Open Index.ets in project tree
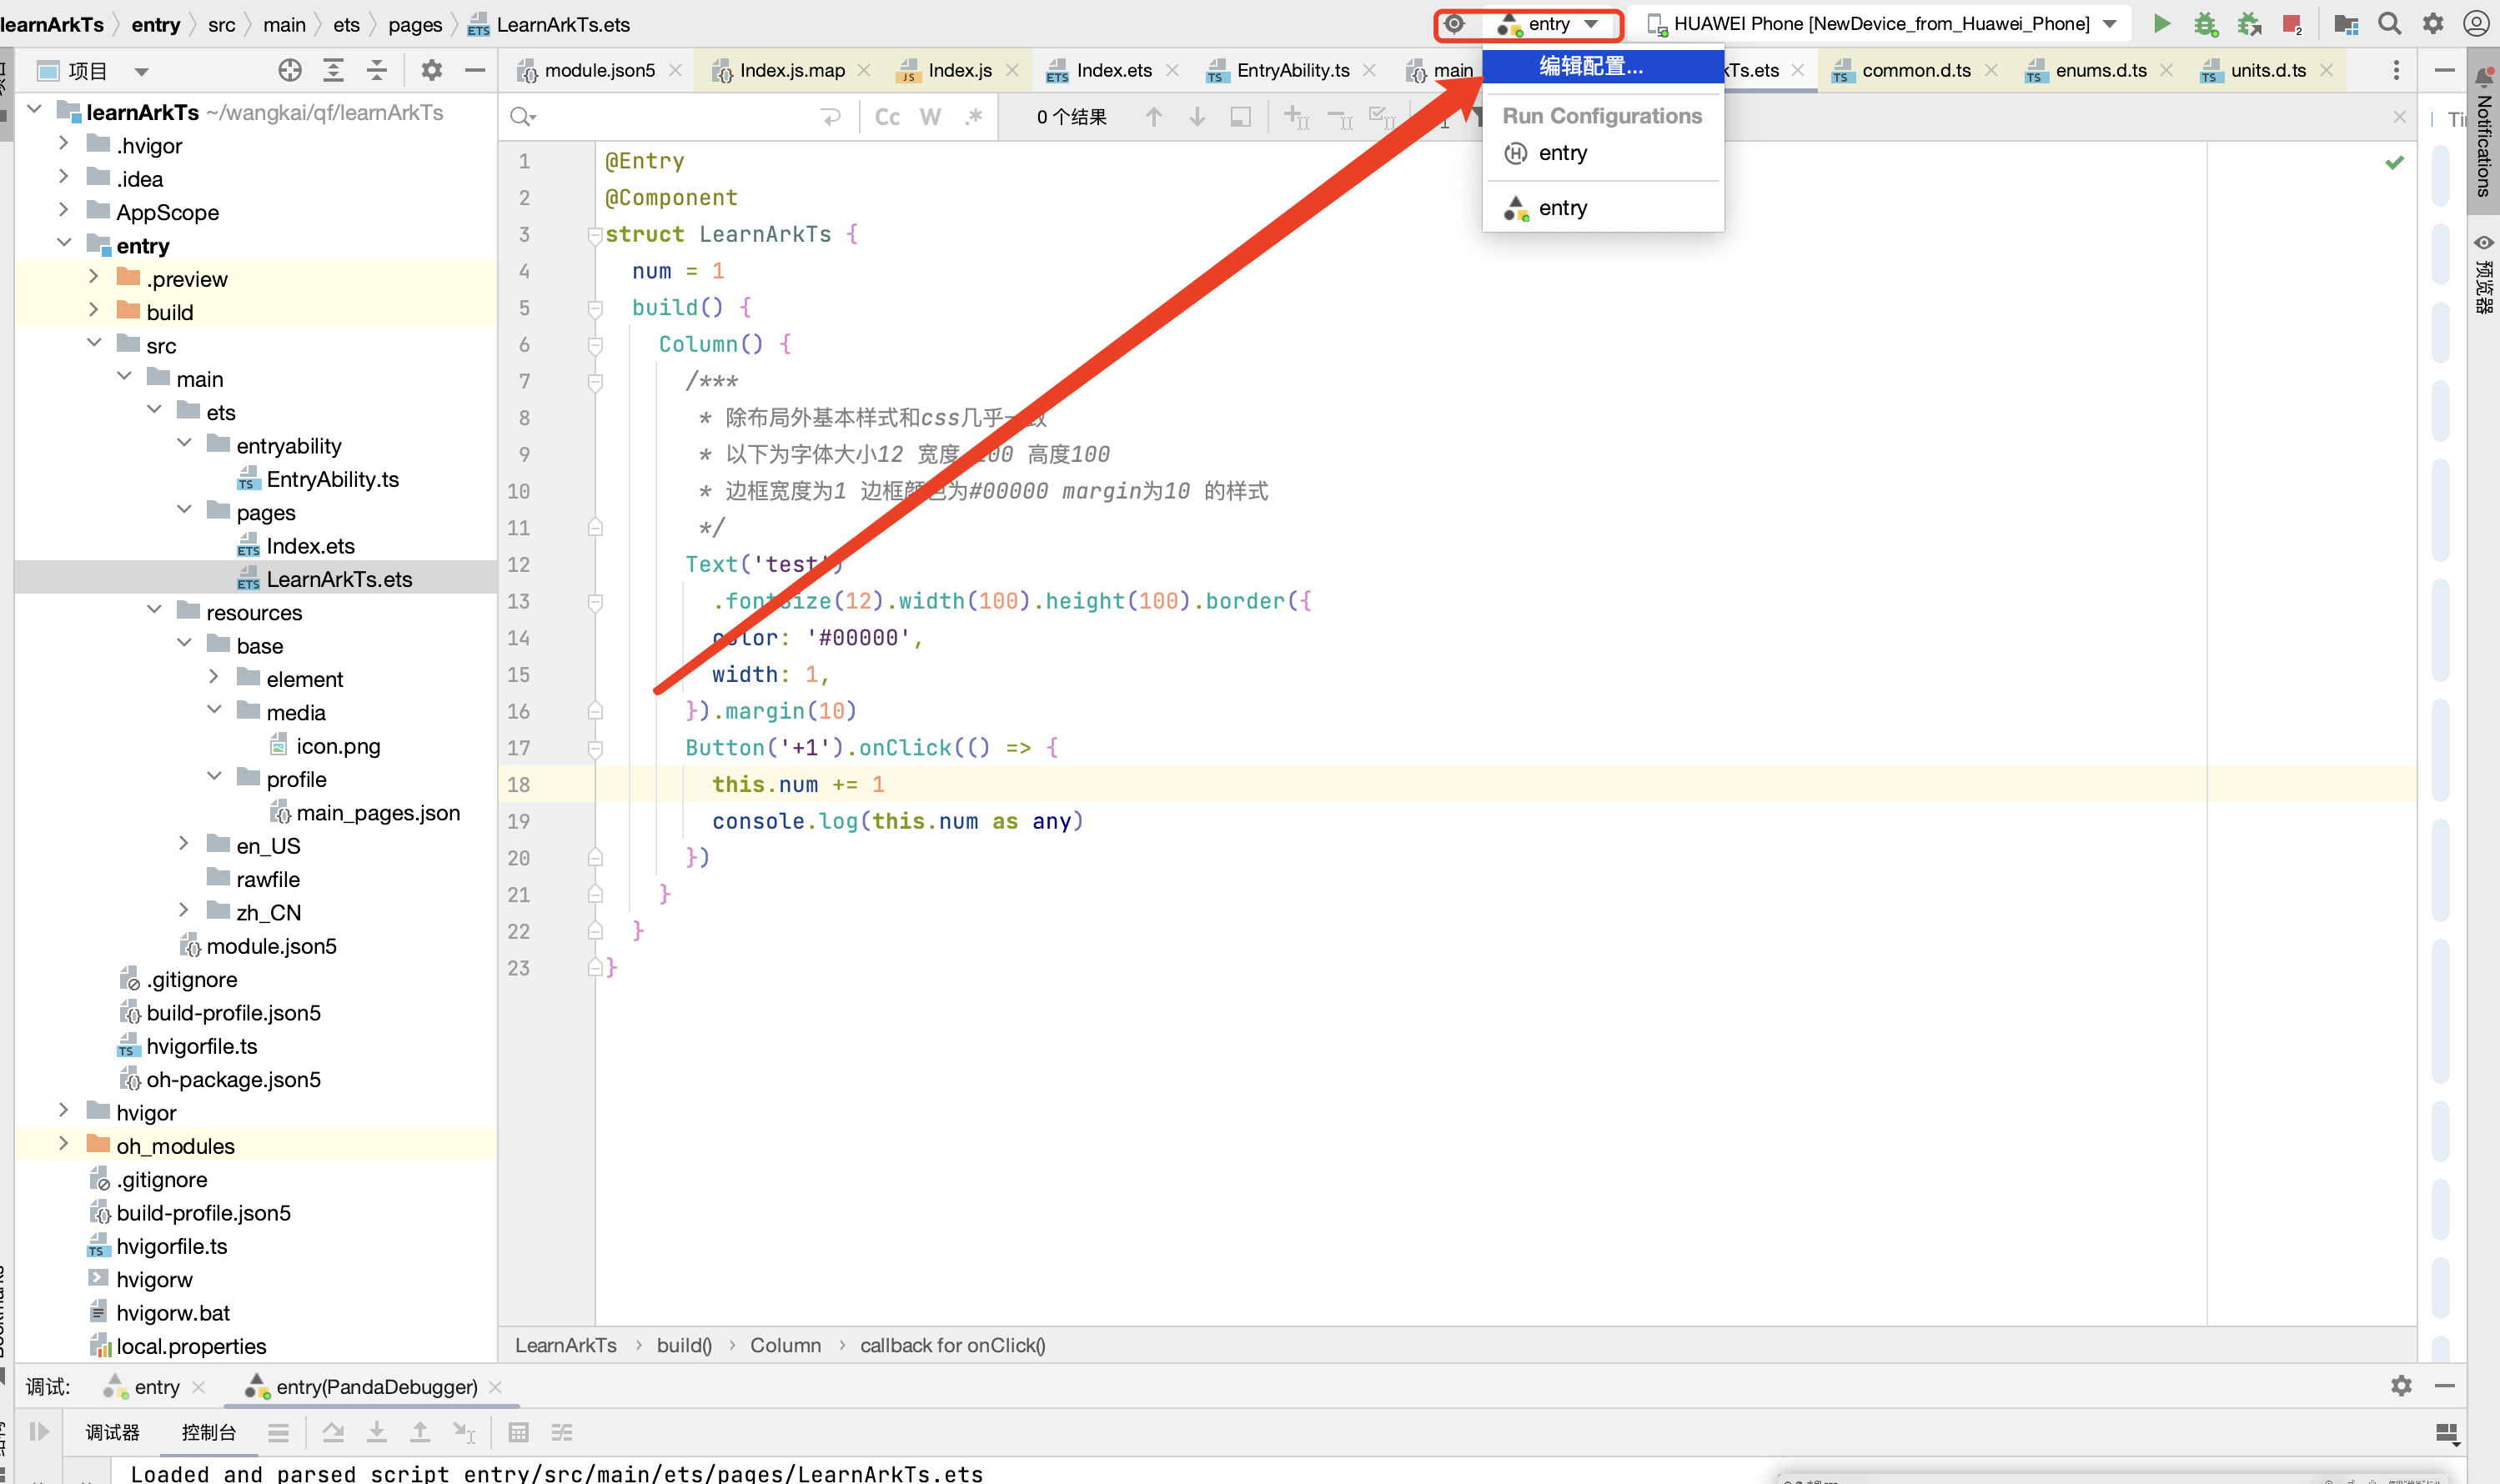The width and height of the screenshot is (2500, 1484). (x=310, y=546)
